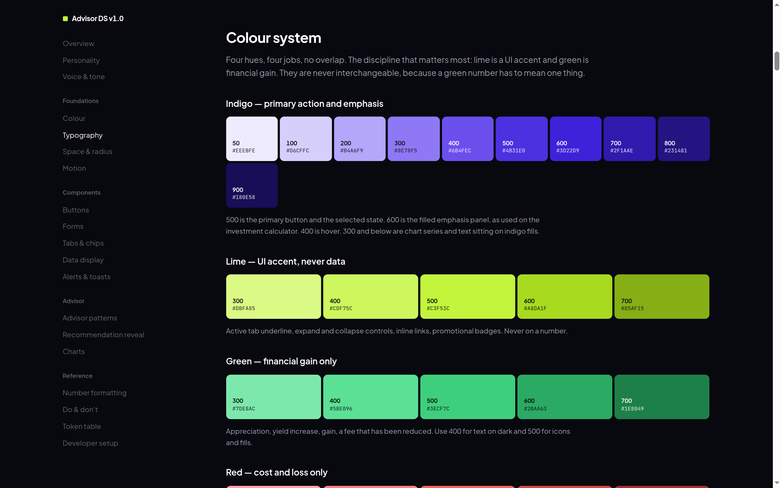Pick Lime 300 swatch #DBFA85

click(x=273, y=297)
